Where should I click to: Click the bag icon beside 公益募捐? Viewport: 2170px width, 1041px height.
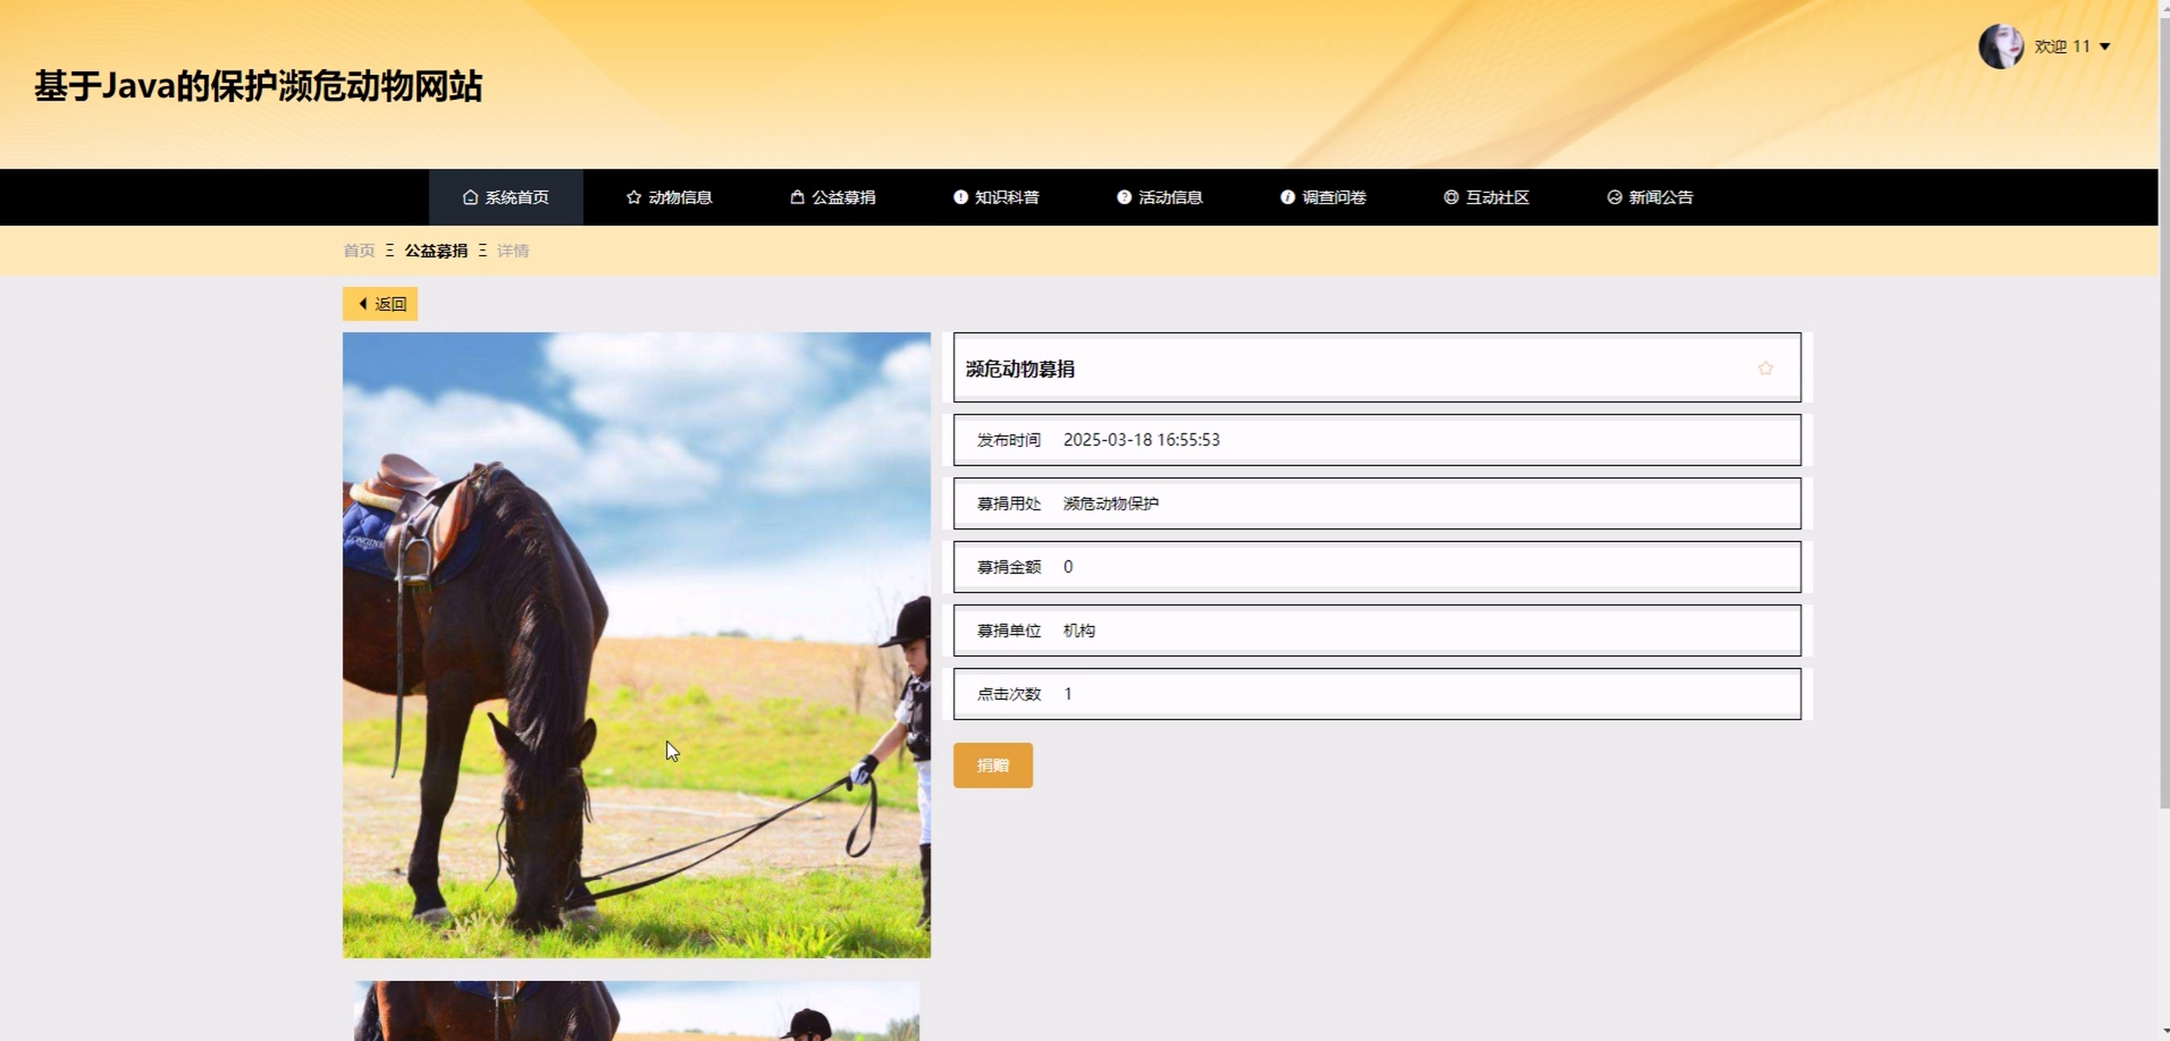click(797, 197)
